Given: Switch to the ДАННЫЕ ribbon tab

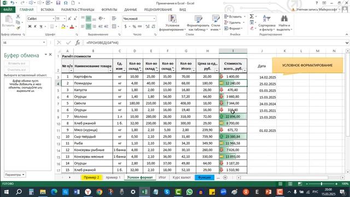Looking at the screenshot, I should [131, 10].
